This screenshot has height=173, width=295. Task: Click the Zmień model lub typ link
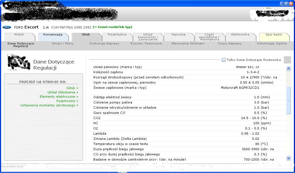point(112,27)
